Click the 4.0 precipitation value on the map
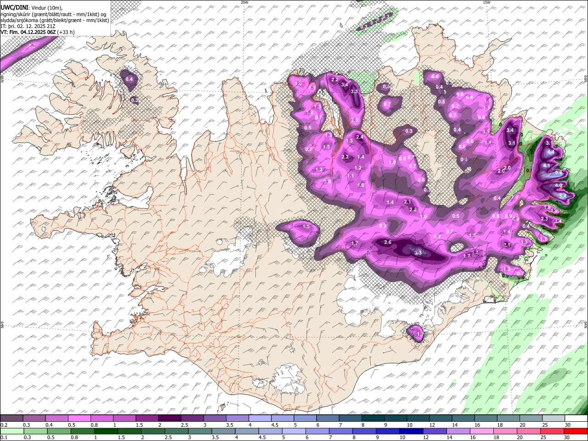 coord(559,185)
